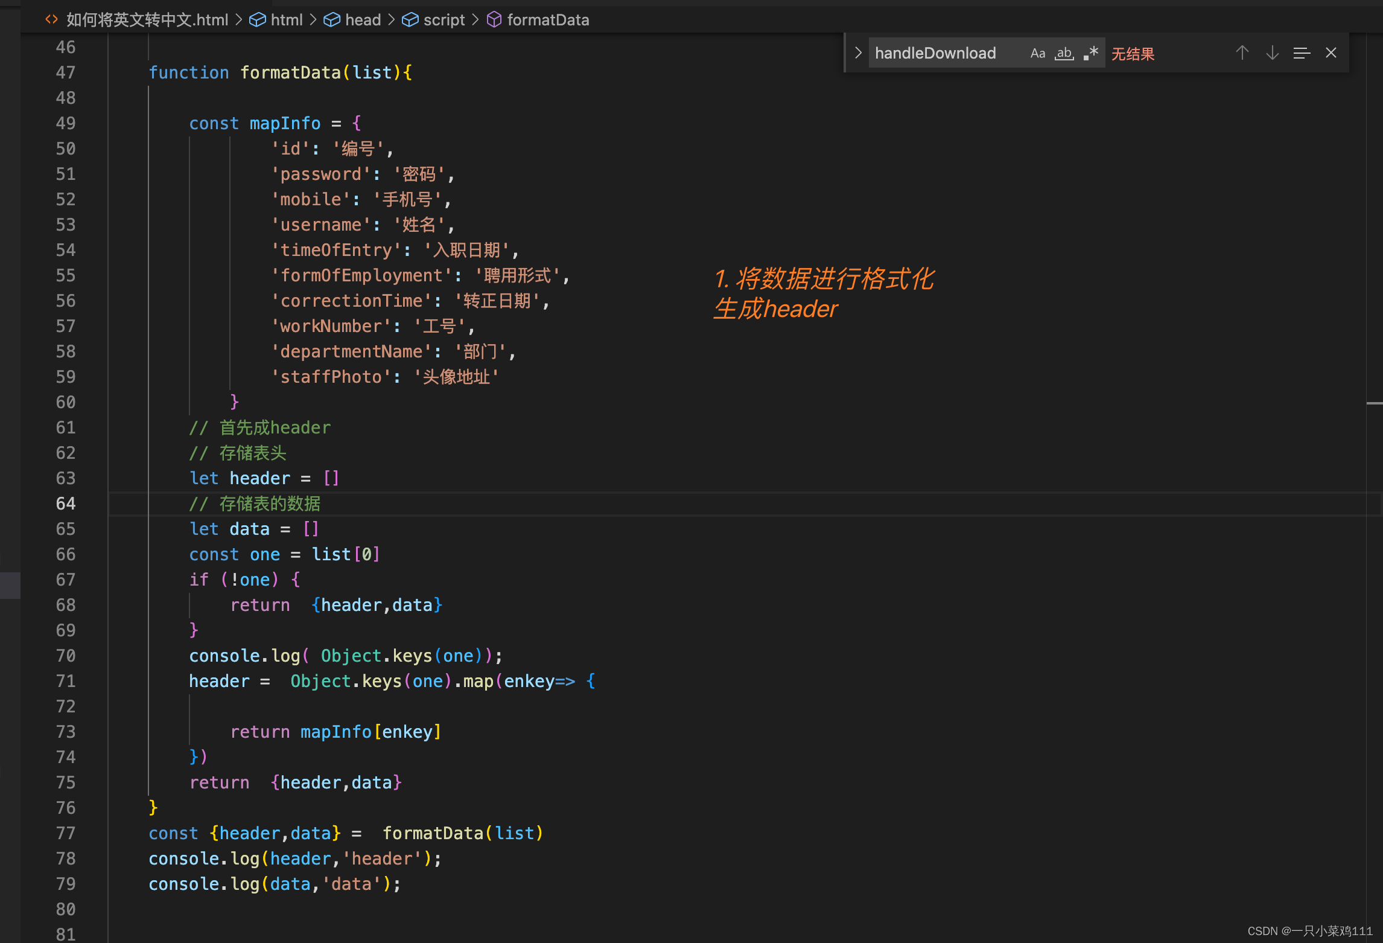Toggle Match Whole Word (ab) option
The width and height of the screenshot is (1383, 943).
coord(1064,53)
